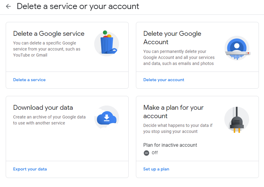The image size is (264, 187).
Task: Click the Download your data heading
Action: click(43, 108)
